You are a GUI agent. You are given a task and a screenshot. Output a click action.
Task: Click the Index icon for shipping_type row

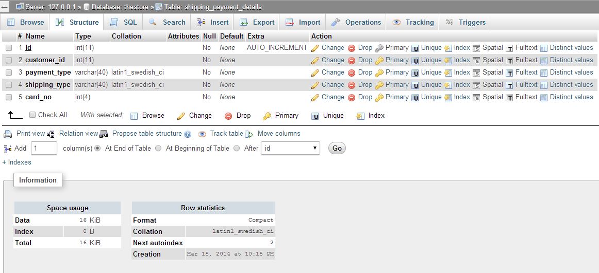click(448, 85)
